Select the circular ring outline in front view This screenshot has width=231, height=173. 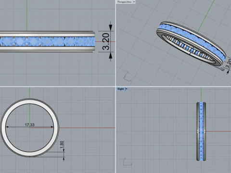[30, 128]
